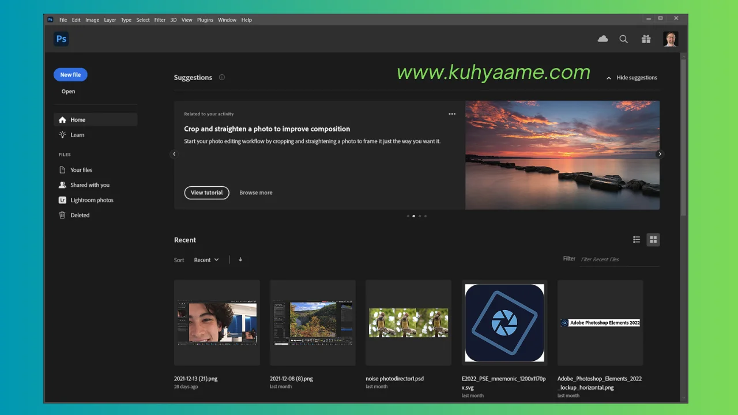Click the '2021-12-08 (8).png' file name

[291, 379]
